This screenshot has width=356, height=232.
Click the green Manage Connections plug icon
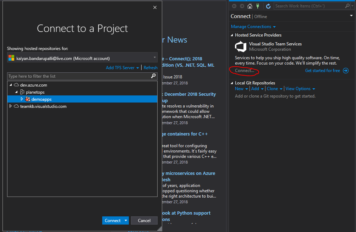[258, 6]
